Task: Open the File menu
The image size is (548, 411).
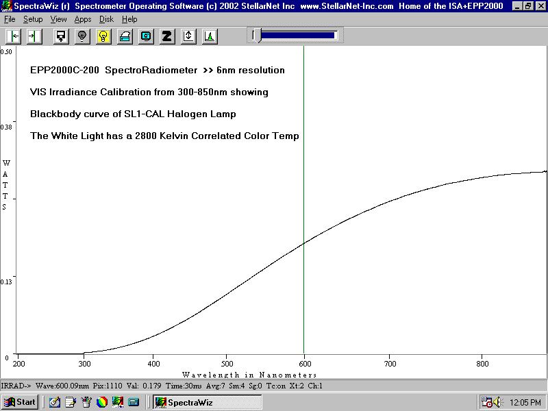Action: [10, 20]
